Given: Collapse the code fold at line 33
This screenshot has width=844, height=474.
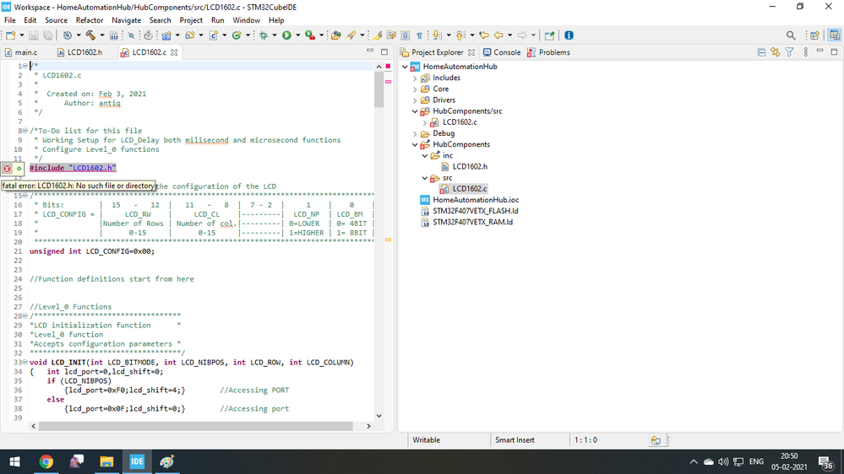Looking at the screenshot, I should (25, 362).
